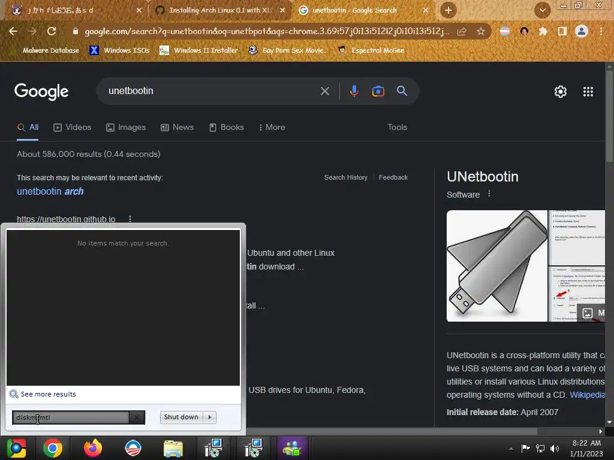Select the News results tab
614x460 pixels.
[x=177, y=128]
